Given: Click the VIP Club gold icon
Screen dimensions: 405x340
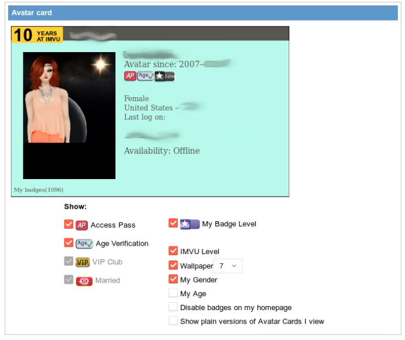Looking at the screenshot, I should click(x=83, y=262).
